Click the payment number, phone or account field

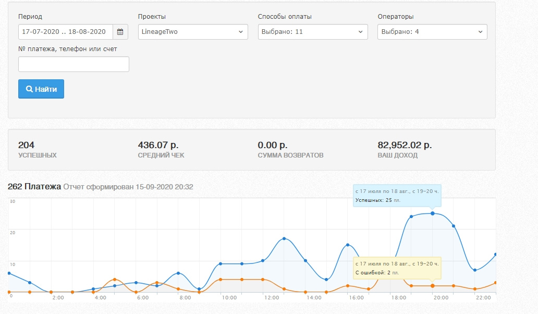[74, 64]
